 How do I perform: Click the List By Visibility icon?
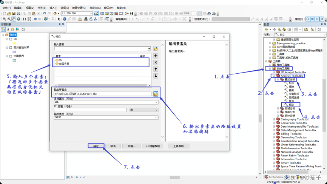coord(12,29)
